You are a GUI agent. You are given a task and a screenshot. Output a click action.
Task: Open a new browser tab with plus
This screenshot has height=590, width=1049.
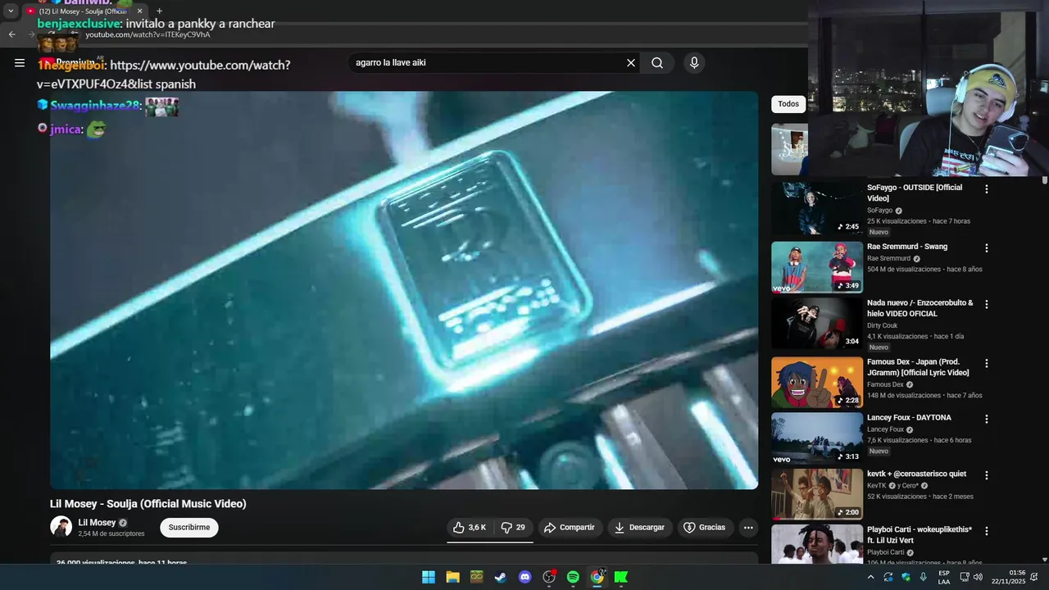[x=160, y=11]
